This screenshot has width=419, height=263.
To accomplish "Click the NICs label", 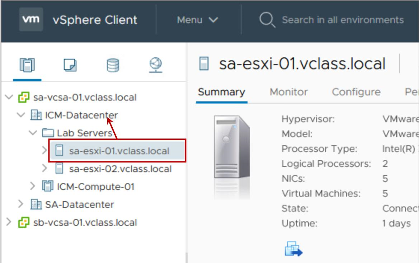I will pos(293,179).
